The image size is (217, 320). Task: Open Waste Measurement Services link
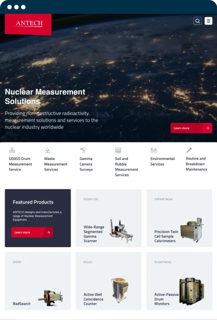tap(56, 164)
